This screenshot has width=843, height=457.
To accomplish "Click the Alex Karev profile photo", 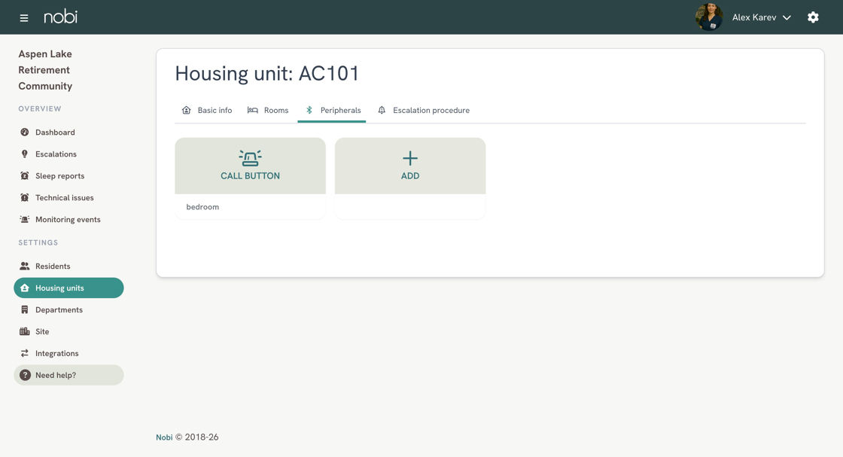I will pyautogui.click(x=708, y=17).
